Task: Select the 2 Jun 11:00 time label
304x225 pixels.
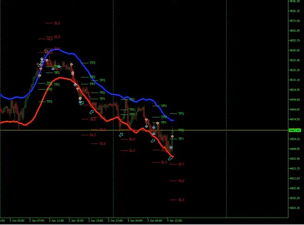Action: [x=56, y=221]
